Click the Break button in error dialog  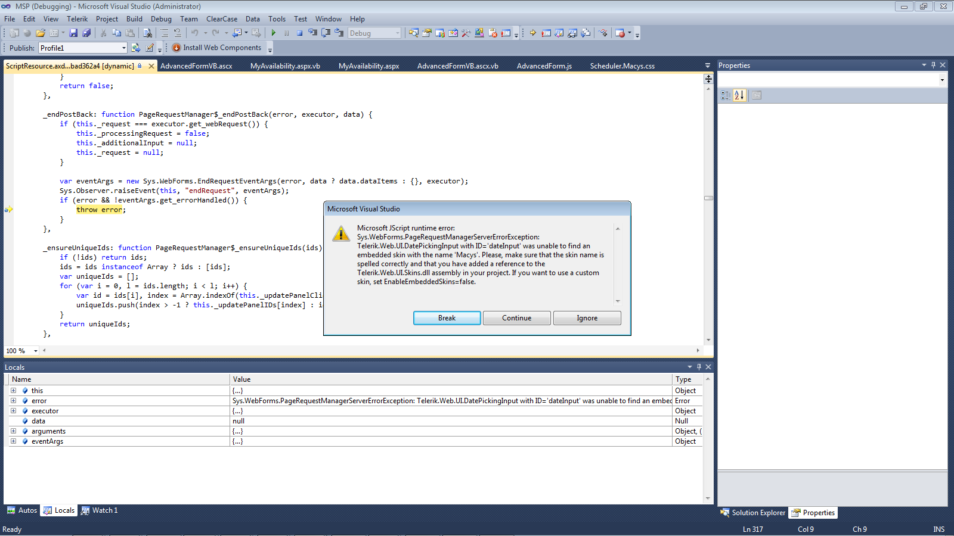click(447, 318)
